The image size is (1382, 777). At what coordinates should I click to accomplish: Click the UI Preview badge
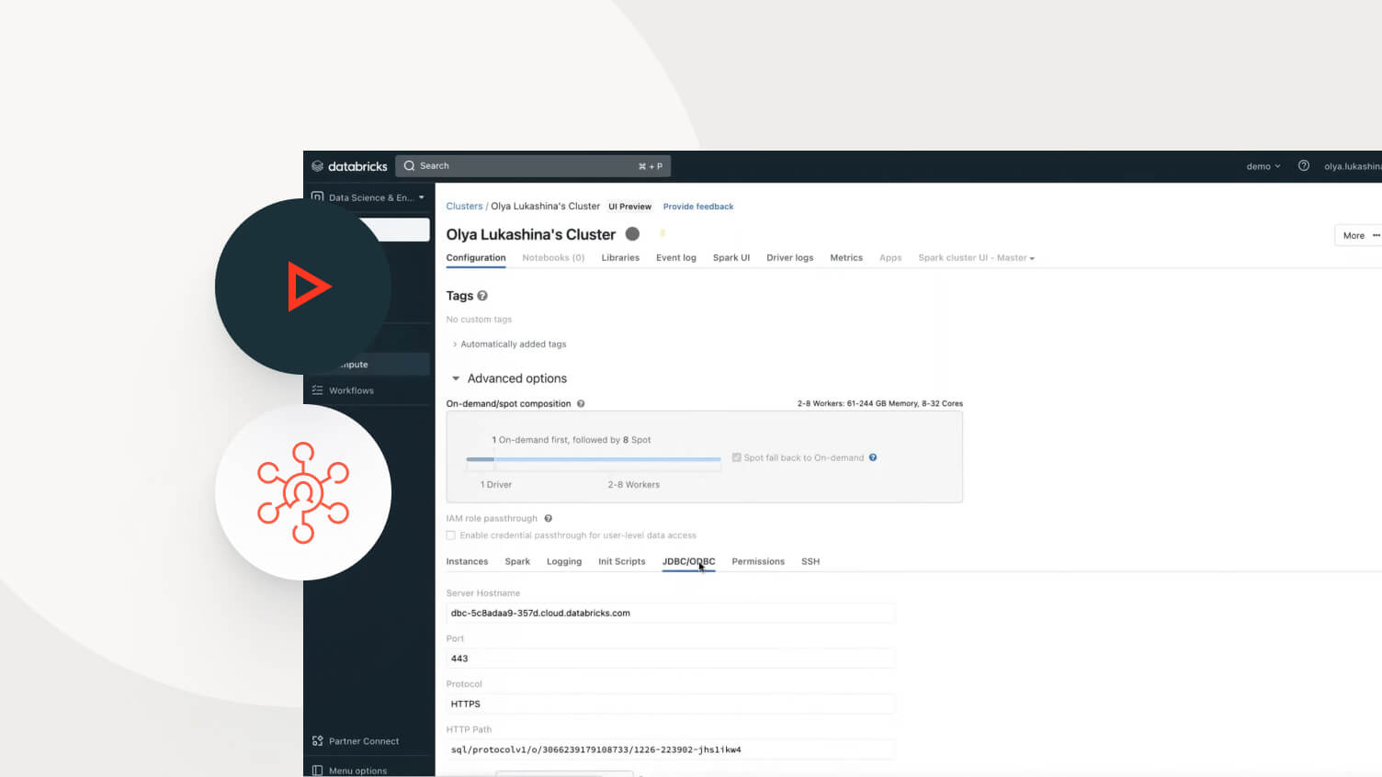coord(629,207)
